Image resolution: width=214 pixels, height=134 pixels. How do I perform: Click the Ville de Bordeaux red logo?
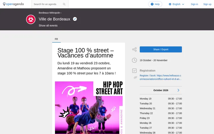[31, 19]
